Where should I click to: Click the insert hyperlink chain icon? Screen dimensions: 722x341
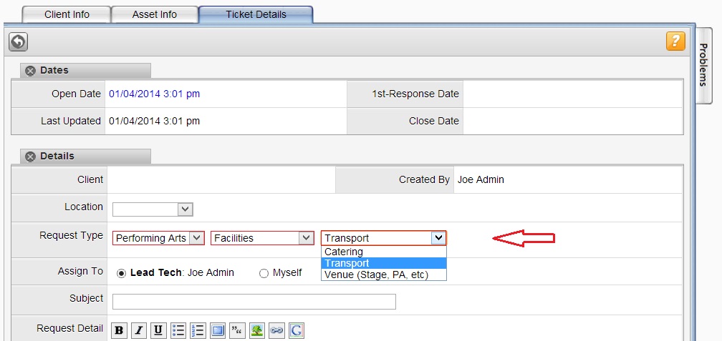[276, 330]
